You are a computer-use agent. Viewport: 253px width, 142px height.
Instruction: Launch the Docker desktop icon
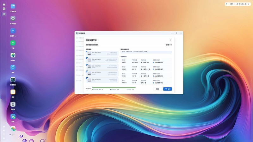point(13,55)
